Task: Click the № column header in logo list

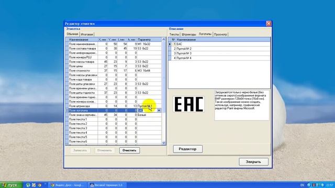Action: click(173, 40)
